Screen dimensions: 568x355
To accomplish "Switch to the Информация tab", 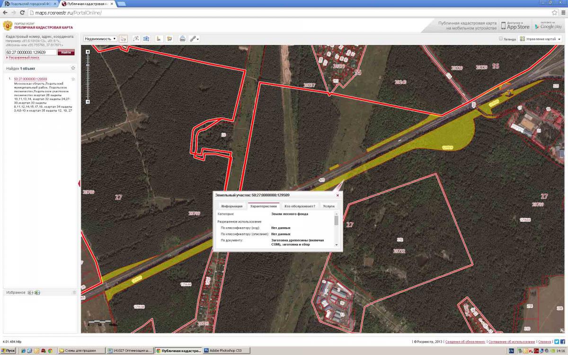I will (x=231, y=206).
